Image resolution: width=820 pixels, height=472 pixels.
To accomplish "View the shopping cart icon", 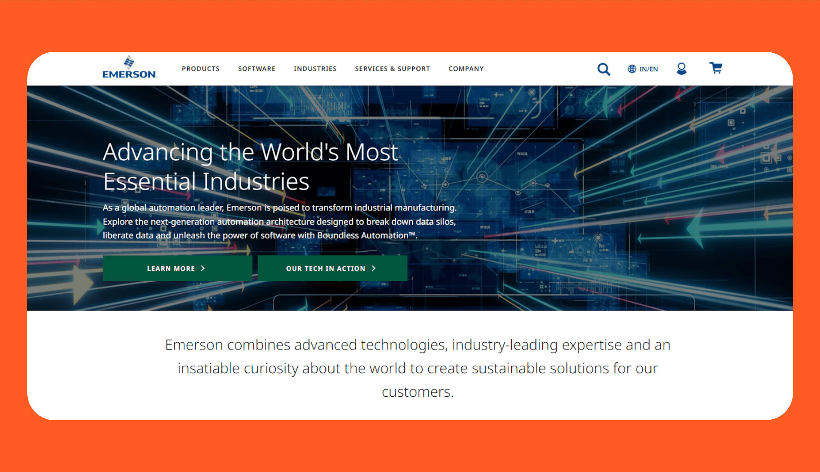I will [716, 68].
